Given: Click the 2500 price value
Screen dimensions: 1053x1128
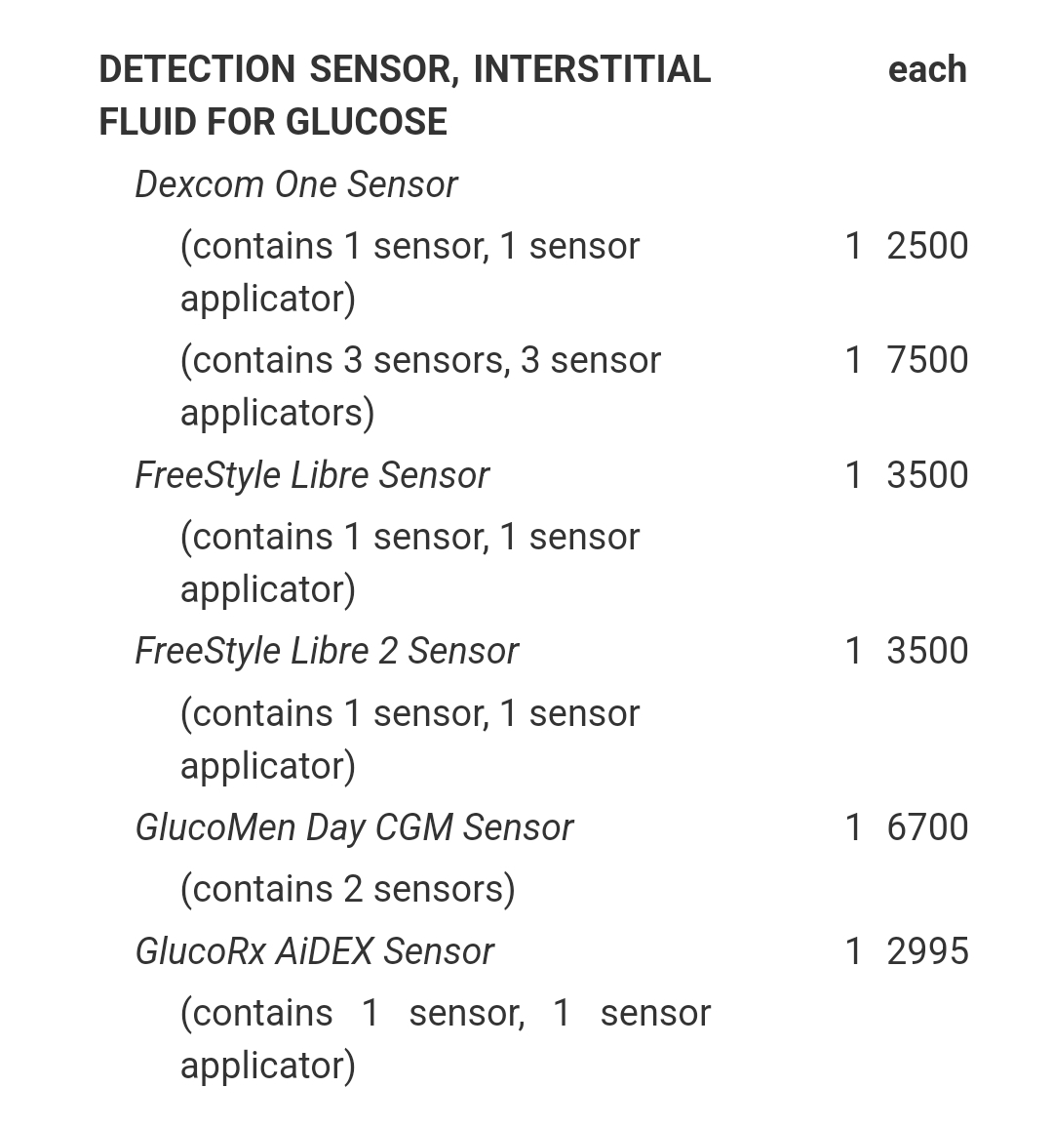Looking at the screenshot, I should [x=926, y=246].
